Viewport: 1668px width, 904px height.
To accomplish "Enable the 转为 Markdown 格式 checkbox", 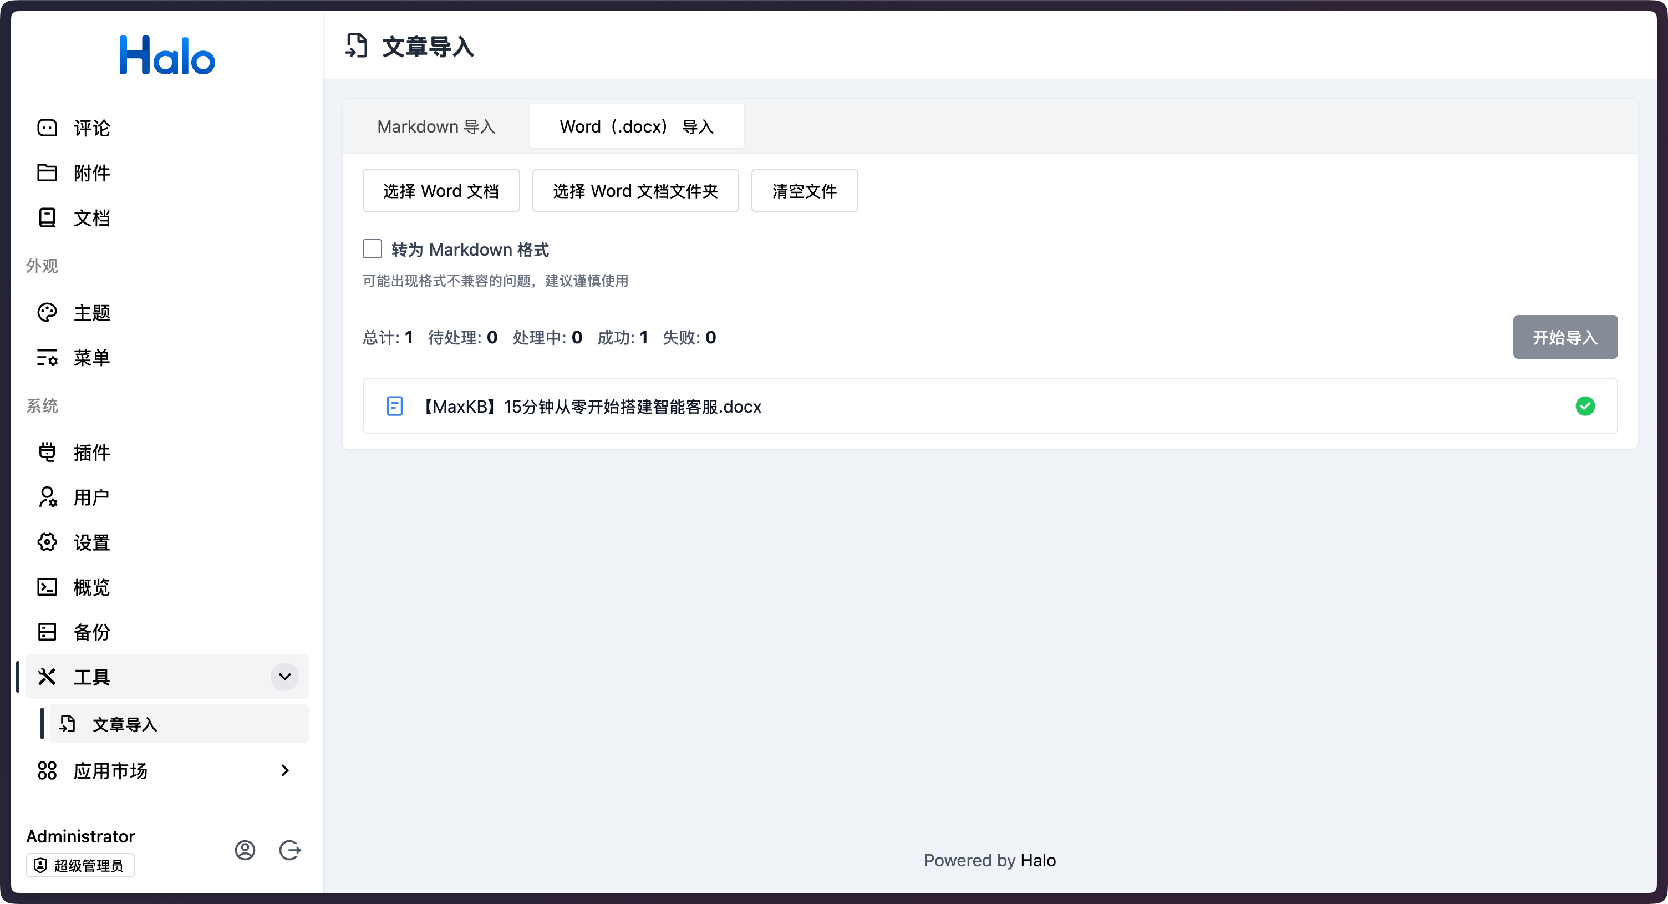I will [x=372, y=250].
